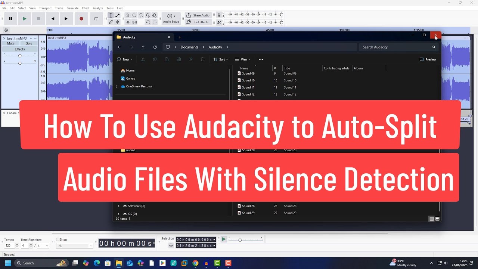Click the Zoom Toggle icon

pos(155,15)
